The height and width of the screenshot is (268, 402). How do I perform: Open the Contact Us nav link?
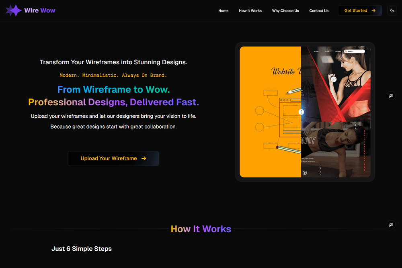319,11
